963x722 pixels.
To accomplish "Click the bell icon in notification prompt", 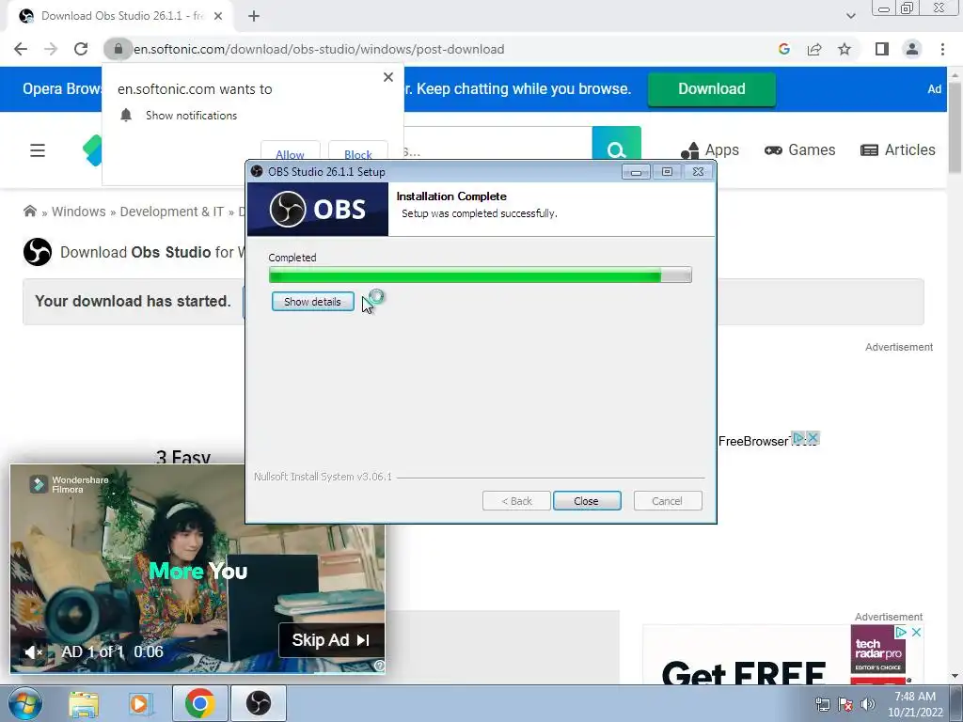I will click(x=126, y=116).
